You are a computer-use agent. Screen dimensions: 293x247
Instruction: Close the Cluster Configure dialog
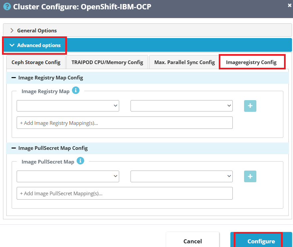(289, 5)
